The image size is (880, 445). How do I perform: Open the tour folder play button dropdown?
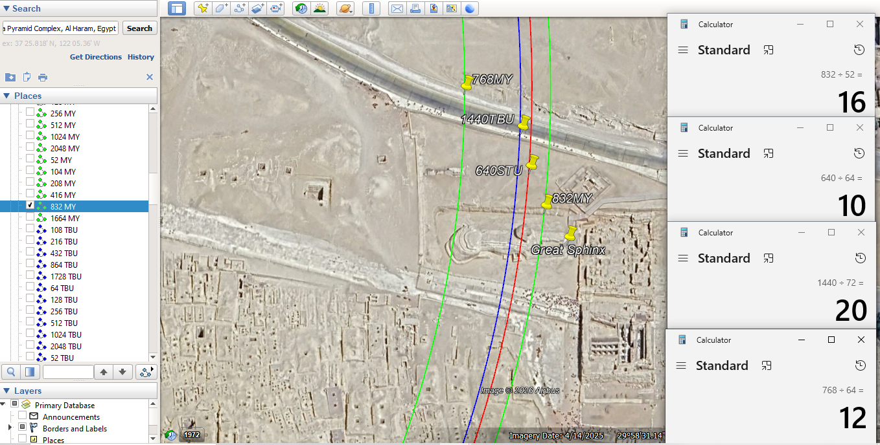[x=146, y=372]
